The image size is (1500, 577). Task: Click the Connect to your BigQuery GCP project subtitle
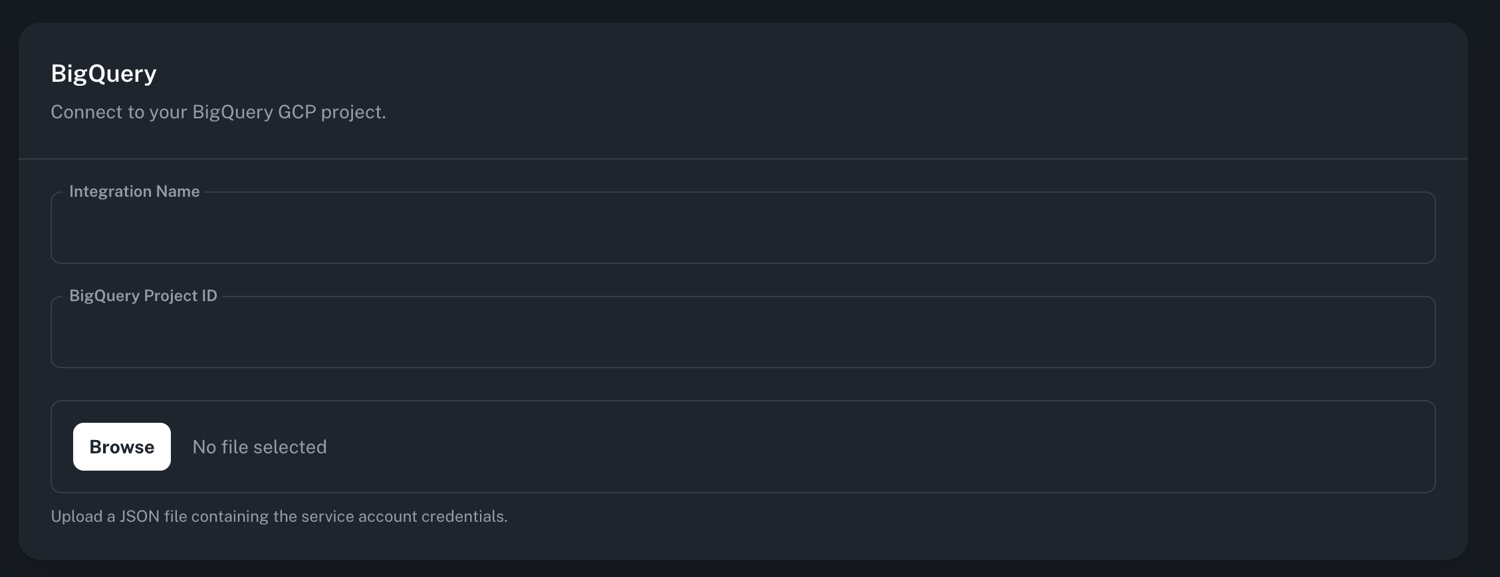(x=218, y=112)
